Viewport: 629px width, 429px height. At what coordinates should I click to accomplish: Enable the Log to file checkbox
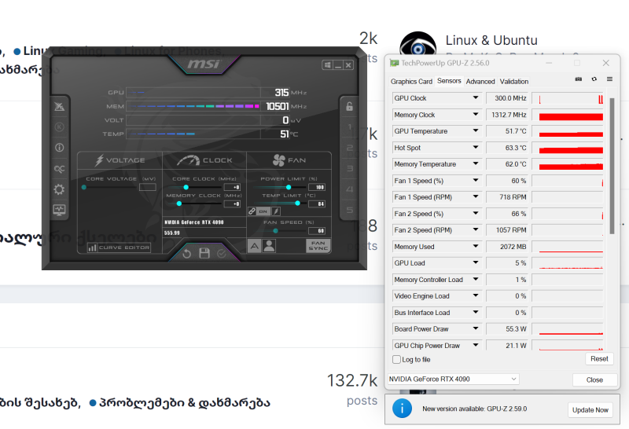tap(397, 359)
